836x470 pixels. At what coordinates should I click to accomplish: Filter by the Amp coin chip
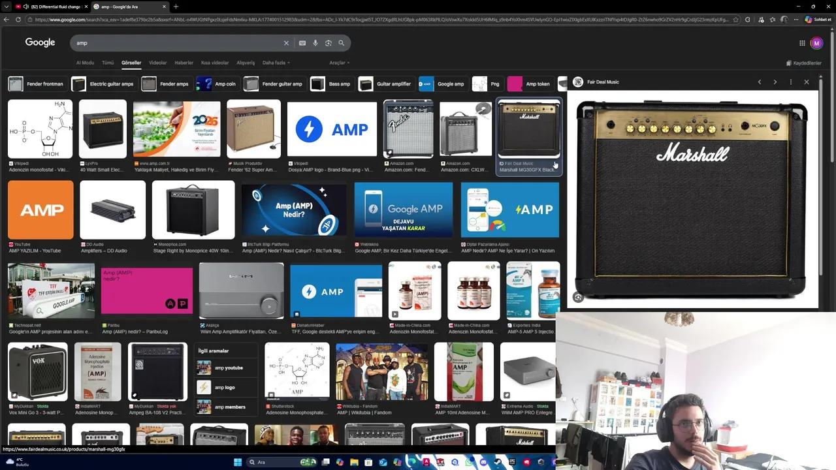coord(217,84)
